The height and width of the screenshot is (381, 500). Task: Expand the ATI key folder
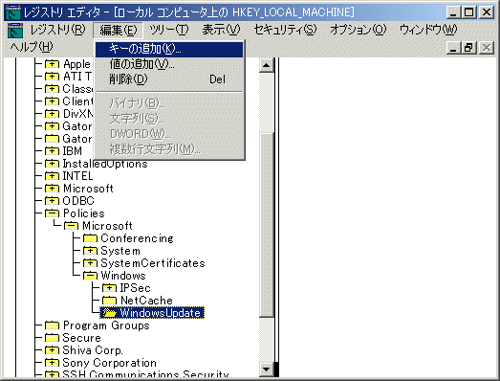52,77
